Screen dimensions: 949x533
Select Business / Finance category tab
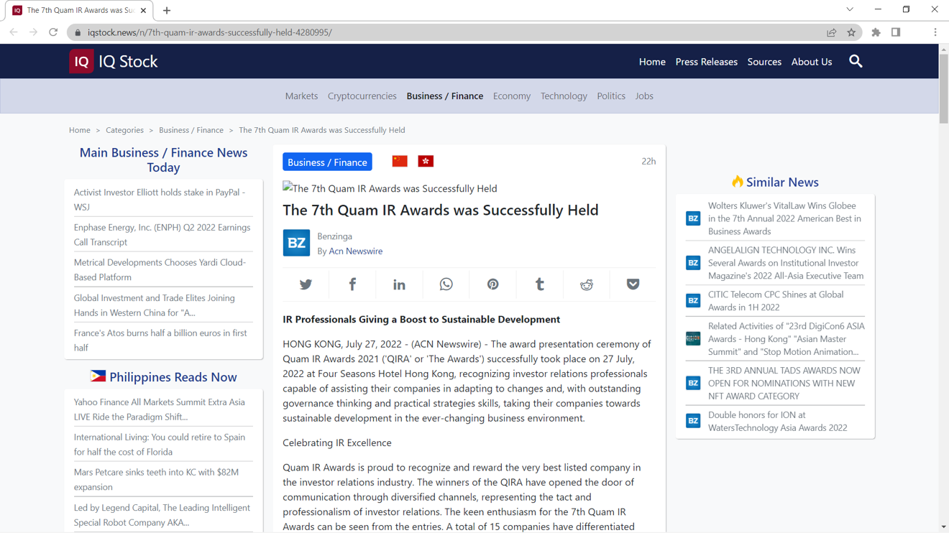click(444, 96)
